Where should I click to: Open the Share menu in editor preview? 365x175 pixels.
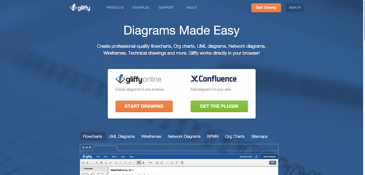point(114,157)
